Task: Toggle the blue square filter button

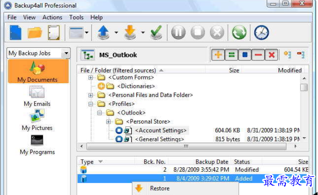Action: pyautogui.click(x=245, y=55)
